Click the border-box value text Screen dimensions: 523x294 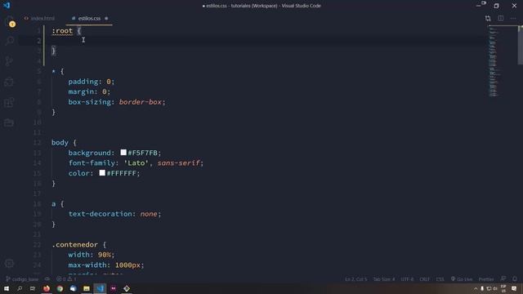pos(141,102)
